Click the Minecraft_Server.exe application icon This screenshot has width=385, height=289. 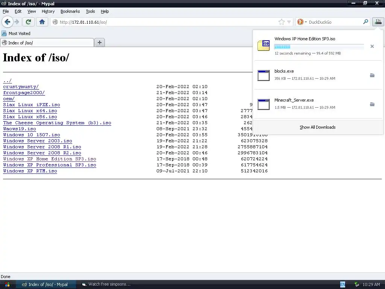[x=264, y=104]
